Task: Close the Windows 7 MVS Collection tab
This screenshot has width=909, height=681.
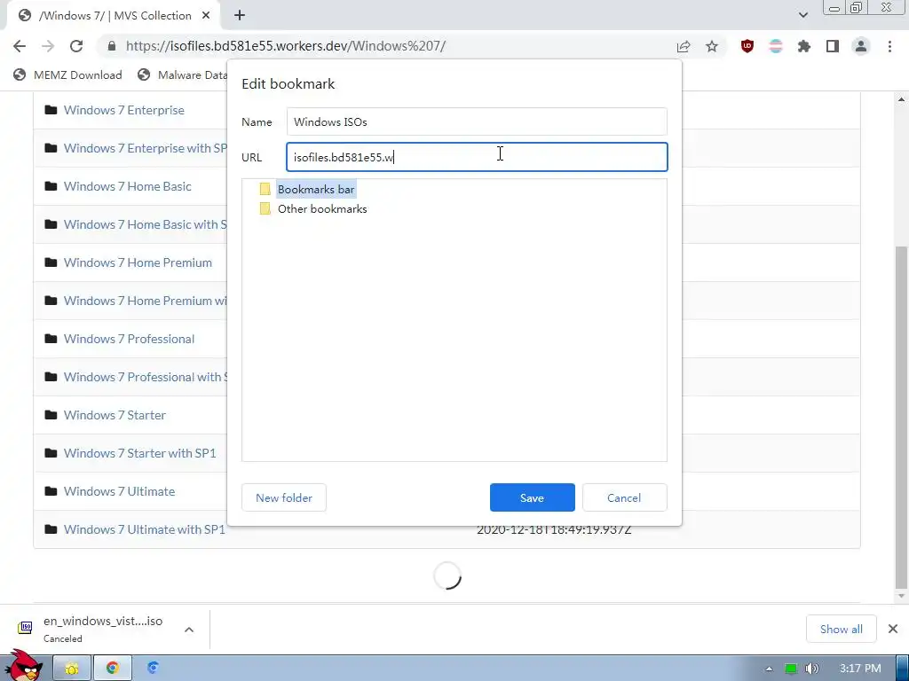Action: [206, 16]
